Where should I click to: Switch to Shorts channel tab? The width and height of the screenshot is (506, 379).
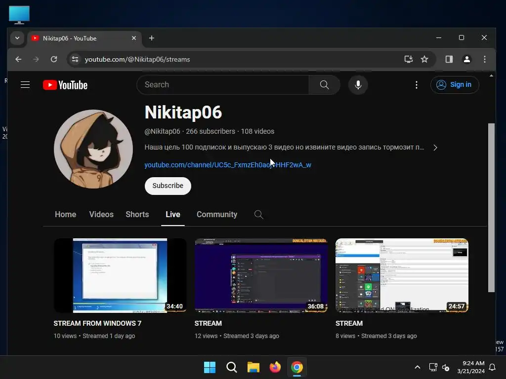(137, 214)
